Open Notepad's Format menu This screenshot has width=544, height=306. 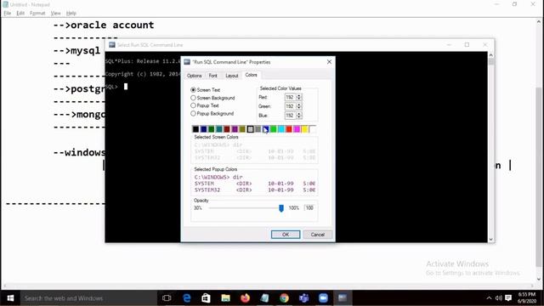tap(37, 14)
